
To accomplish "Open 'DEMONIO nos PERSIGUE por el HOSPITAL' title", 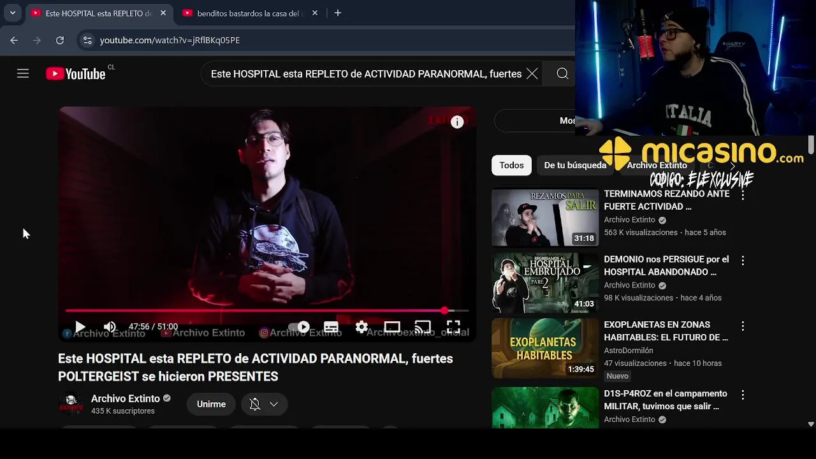I will pos(666,265).
